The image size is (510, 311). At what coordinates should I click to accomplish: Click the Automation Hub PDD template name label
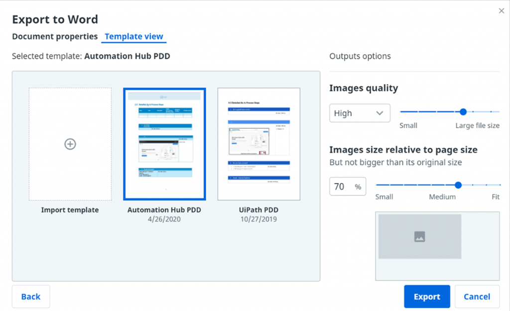click(x=164, y=210)
